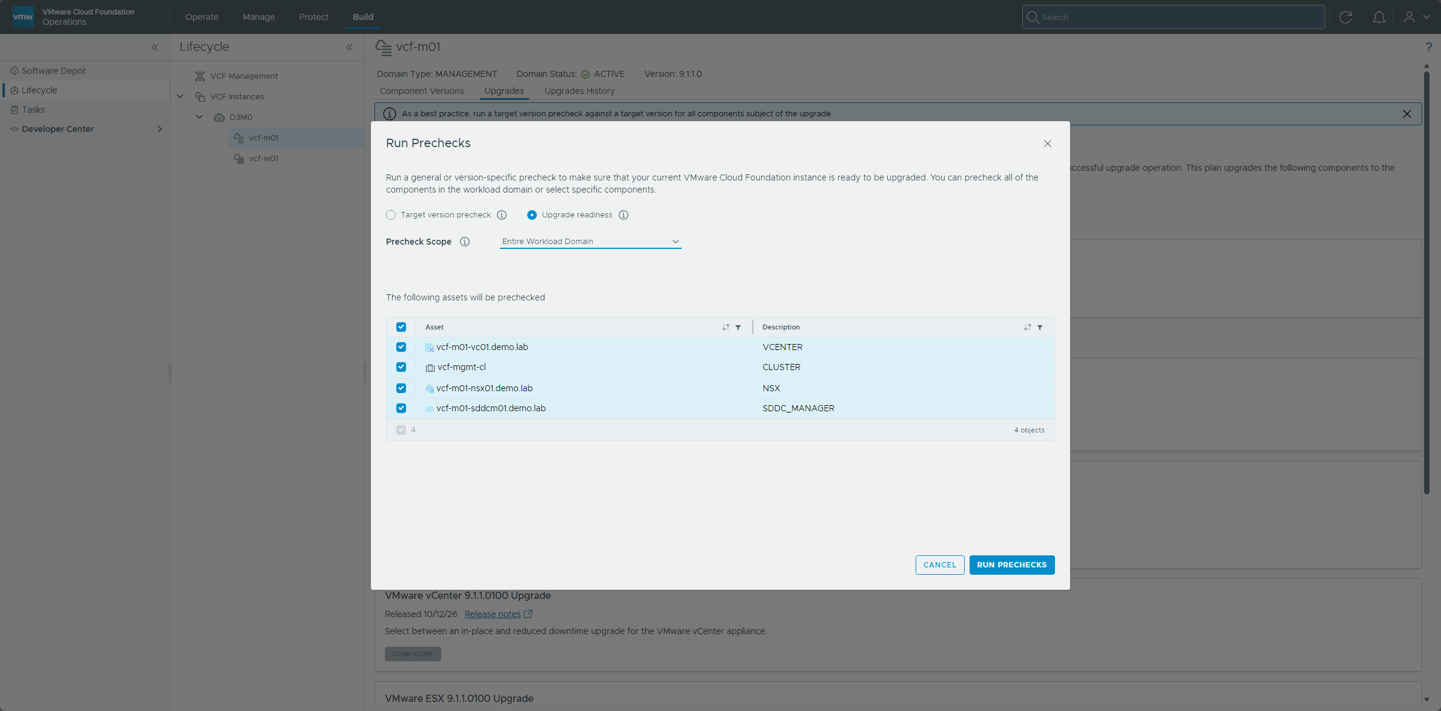Open the notifications bell
The image size is (1441, 711).
coord(1379,17)
